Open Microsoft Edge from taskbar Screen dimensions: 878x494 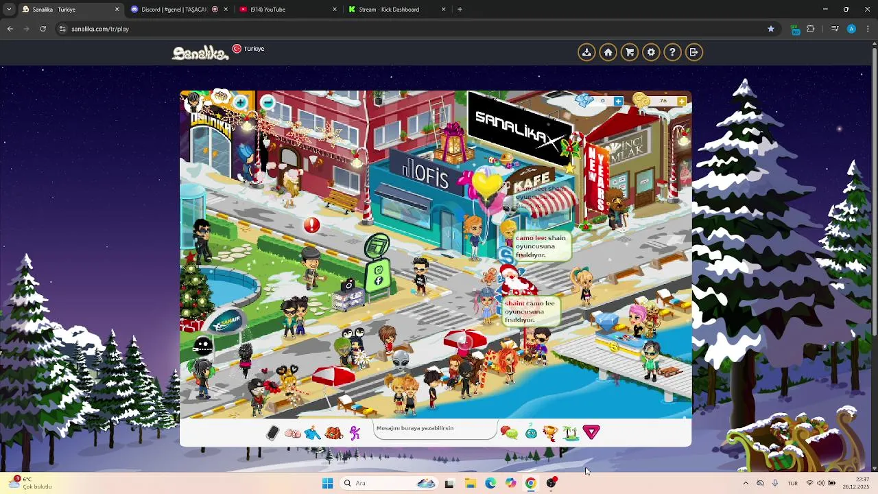490,483
